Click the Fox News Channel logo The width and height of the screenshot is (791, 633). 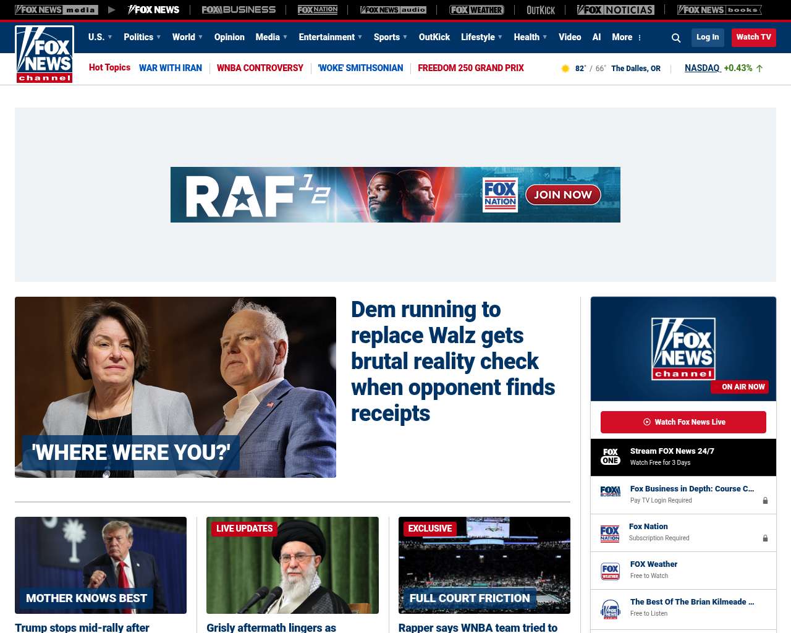[44, 54]
